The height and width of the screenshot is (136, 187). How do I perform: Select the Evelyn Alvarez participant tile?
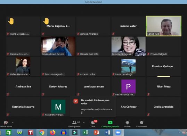[x=58, y=86]
